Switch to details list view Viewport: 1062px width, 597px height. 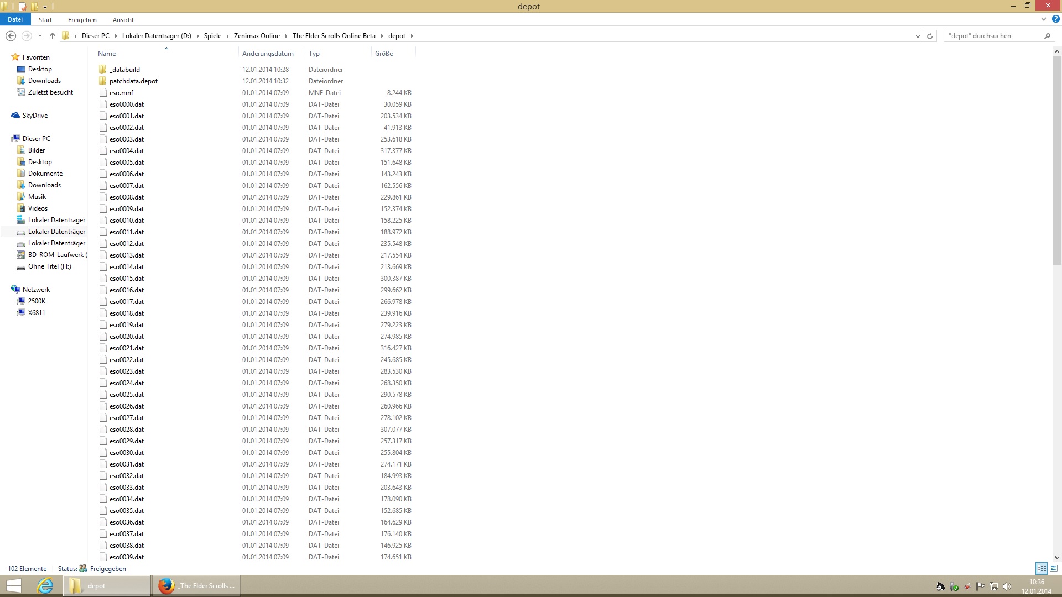1042,568
